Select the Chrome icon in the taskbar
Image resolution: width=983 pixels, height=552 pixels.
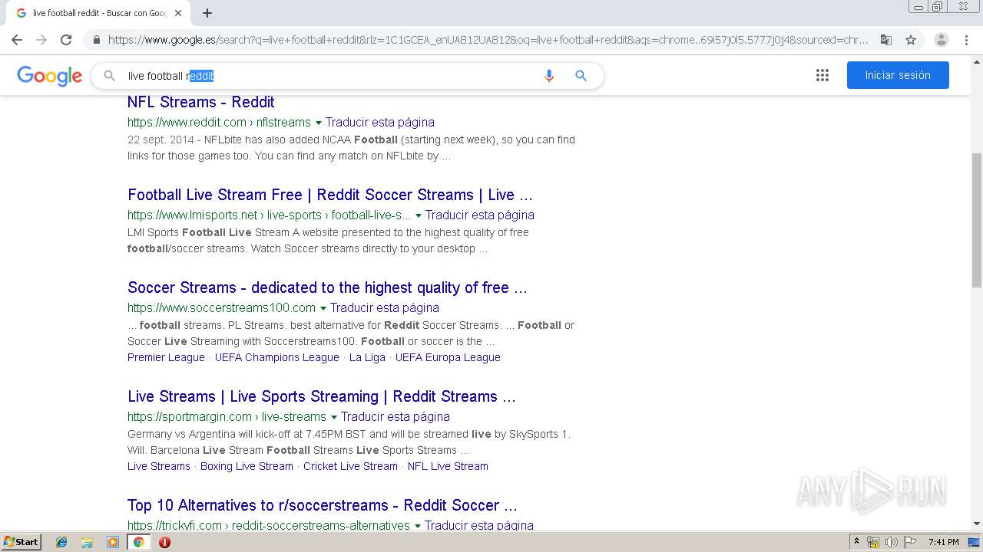(139, 542)
